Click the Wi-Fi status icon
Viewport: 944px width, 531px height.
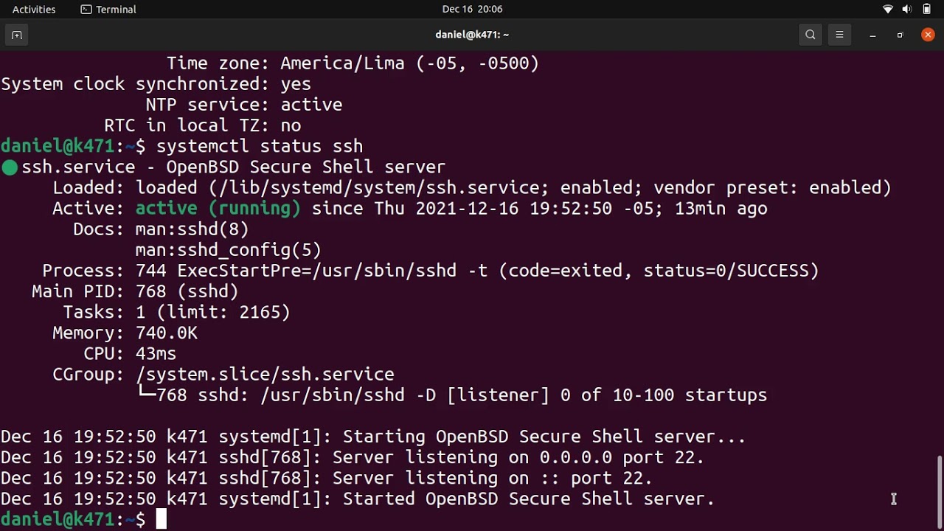(x=888, y=10)
